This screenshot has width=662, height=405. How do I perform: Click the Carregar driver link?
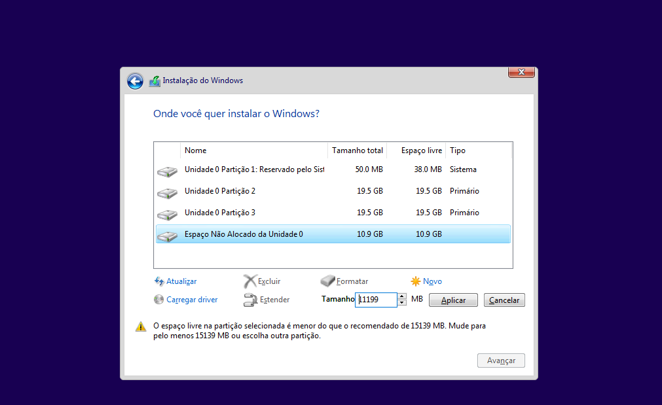[192, 300]
